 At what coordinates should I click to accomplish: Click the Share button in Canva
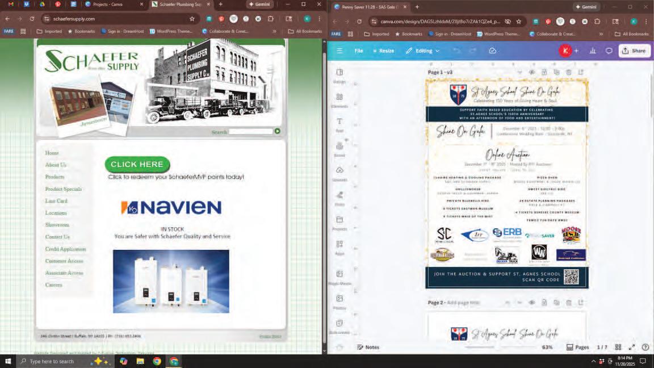pyautogui.click(x=634, y=51)
